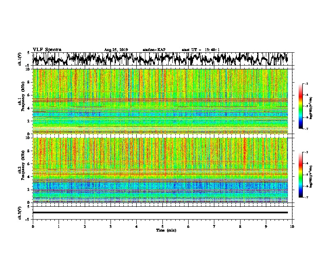The width and height of the screenshot is (329, 254).
Task: Click the ch.3(V) axis label
Action: click(20, 213)
